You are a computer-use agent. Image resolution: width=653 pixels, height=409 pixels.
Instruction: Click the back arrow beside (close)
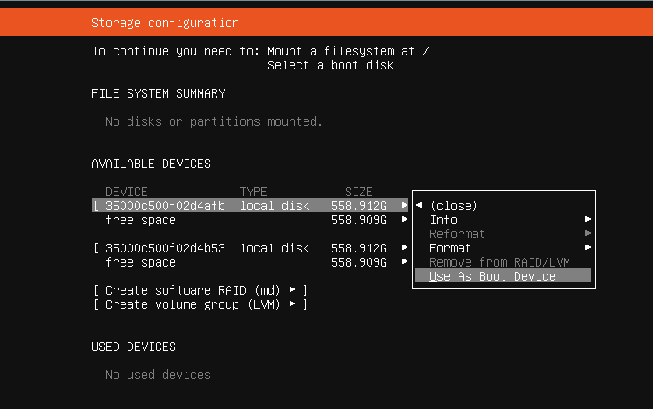419,206
